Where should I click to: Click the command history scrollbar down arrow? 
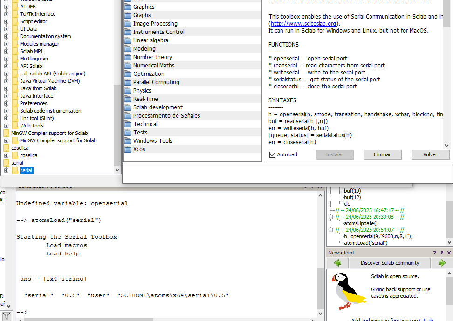pyautogui.click(x=449, y=242)
